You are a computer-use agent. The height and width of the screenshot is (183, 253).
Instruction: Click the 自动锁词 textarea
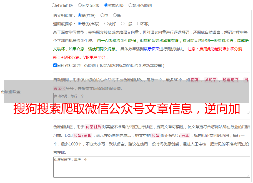click(x=152, y=103)
